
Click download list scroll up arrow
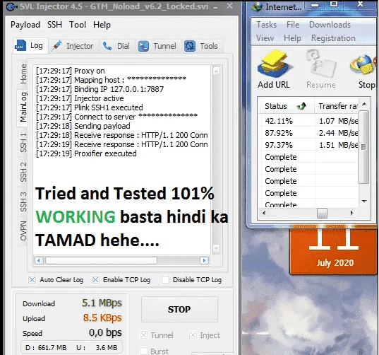click(364, 105)
